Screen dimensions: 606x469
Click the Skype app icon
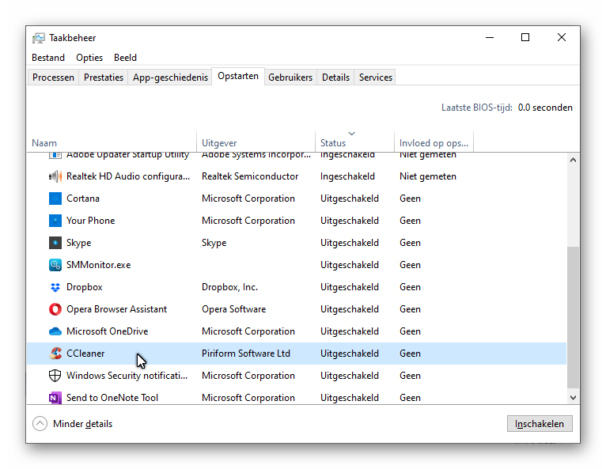tap(55, 243)
